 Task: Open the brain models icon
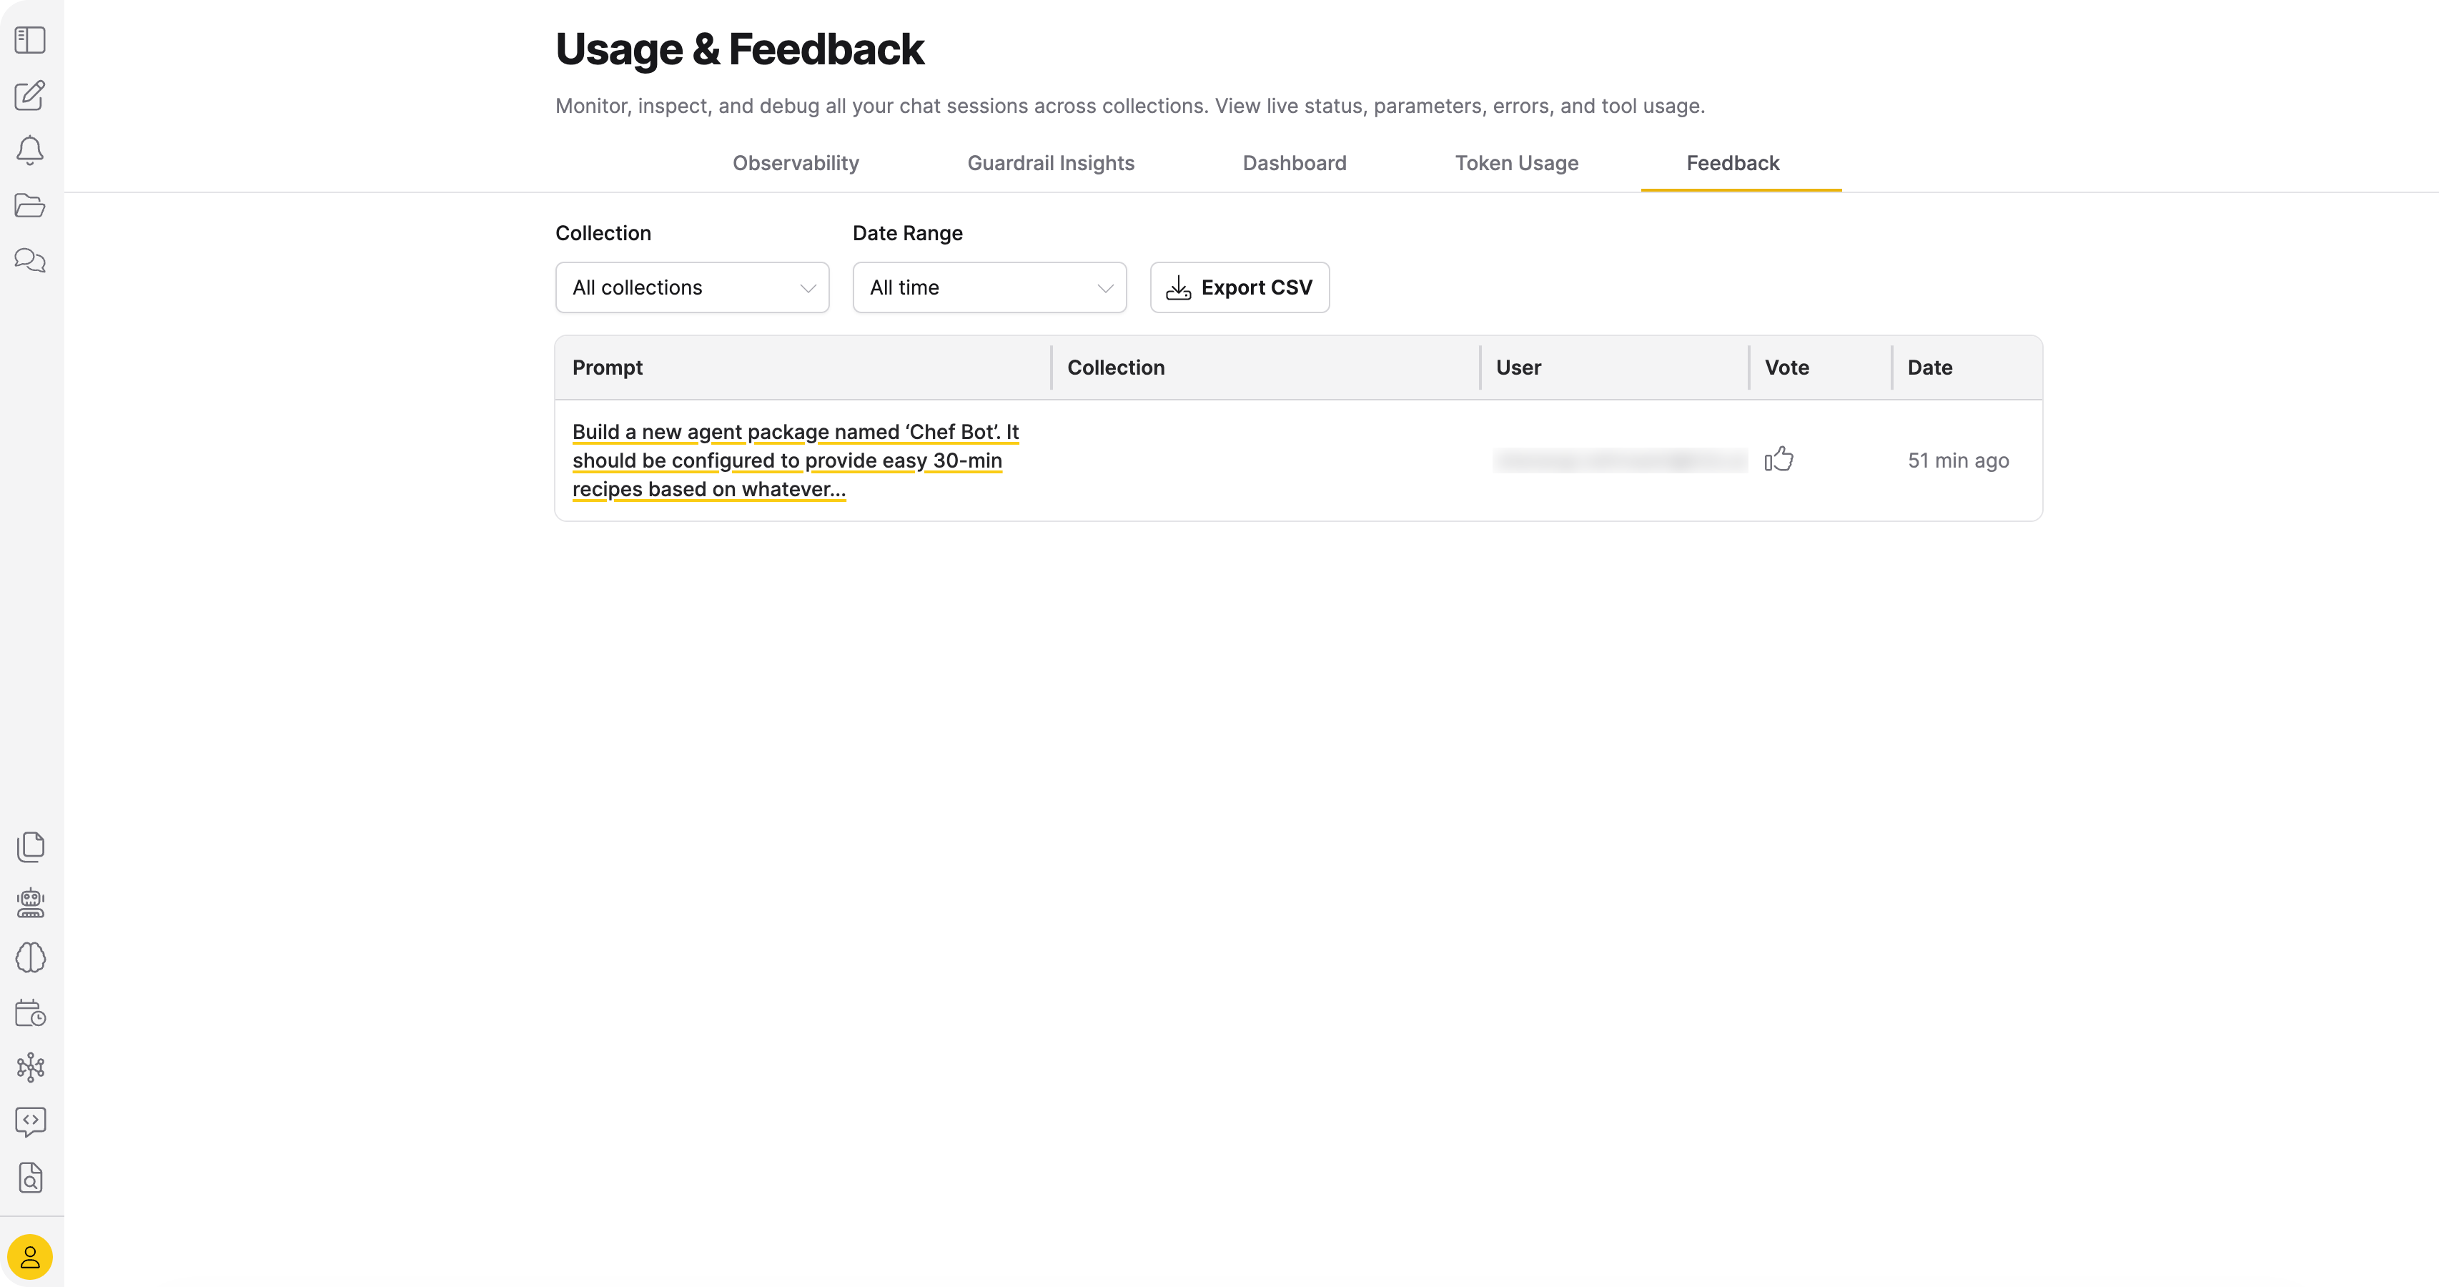[30, 957]
